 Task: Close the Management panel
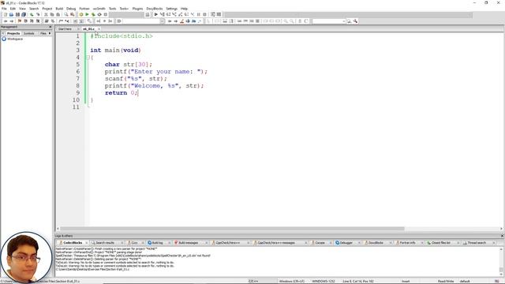50,27
